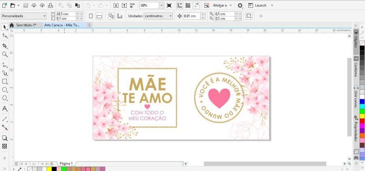Switch to Sem título-1 document tab
The height and width of the screenshot is (171, 365).
pos(26,25)
